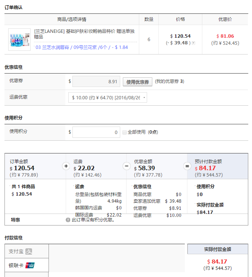This screenshot has width=252, height=277.
Task: Click the coupon amount field showing 8.91
Action: click(96, 81)
